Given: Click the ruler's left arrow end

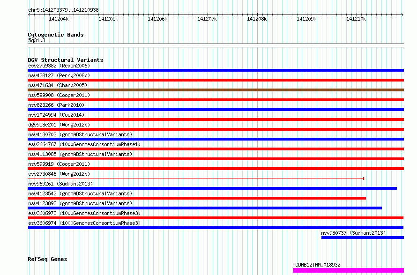Looking at the screenshot, I should tap(29, 15).
